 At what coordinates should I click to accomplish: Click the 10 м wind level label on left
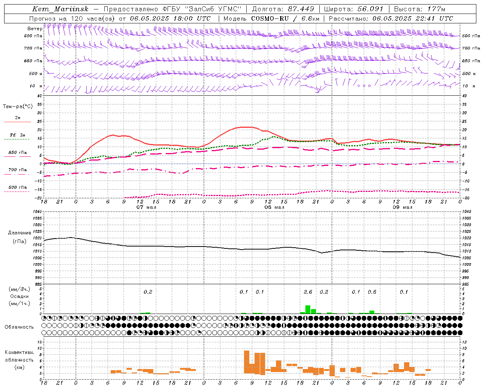coord(36,86)
